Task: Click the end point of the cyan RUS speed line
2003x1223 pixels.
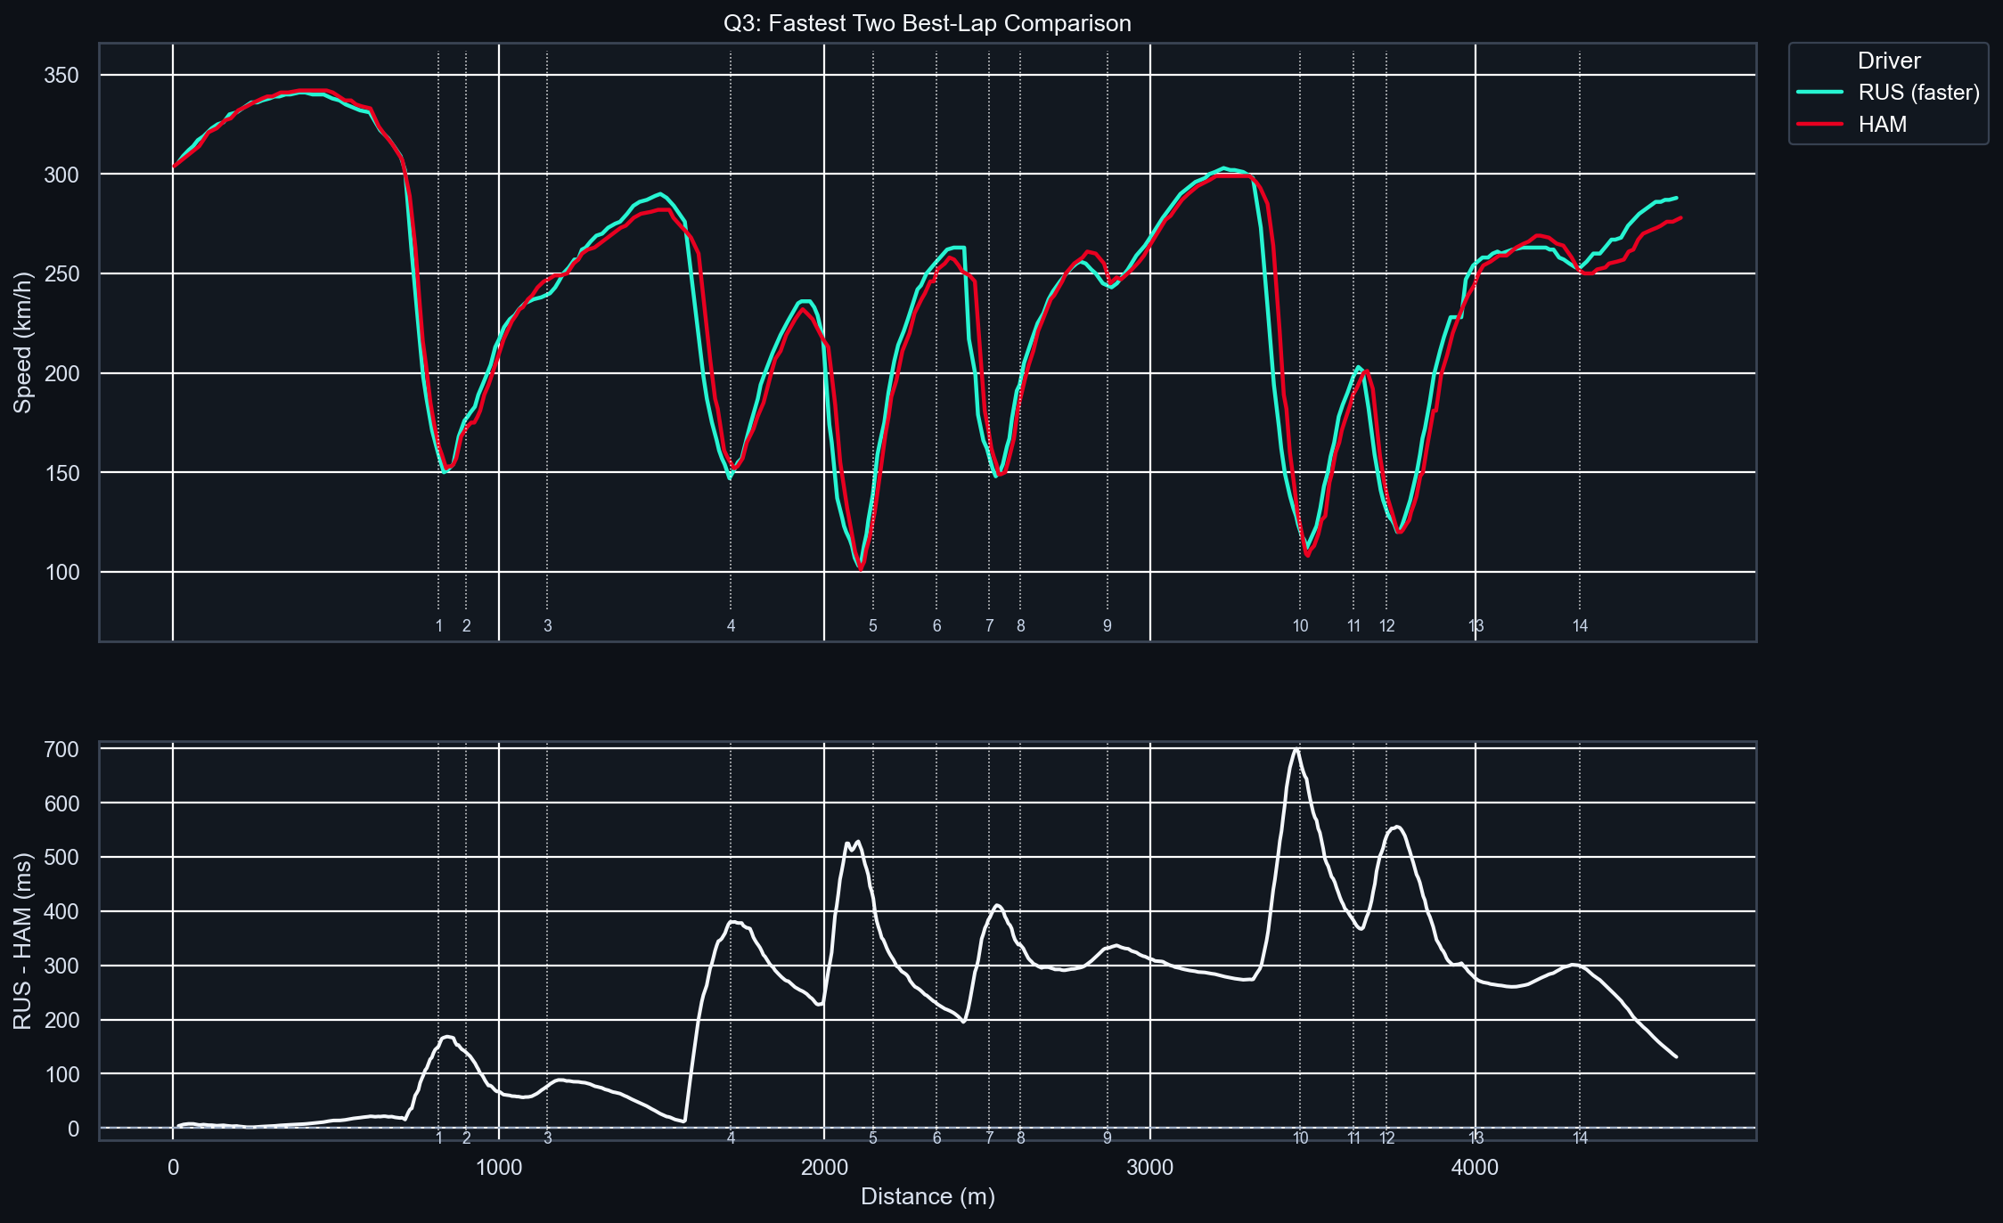Action: pos(1676,198)
